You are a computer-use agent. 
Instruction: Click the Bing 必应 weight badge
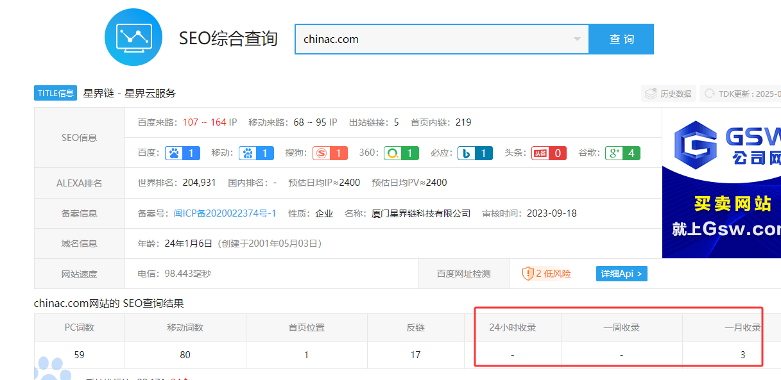[x=475, y=153]
